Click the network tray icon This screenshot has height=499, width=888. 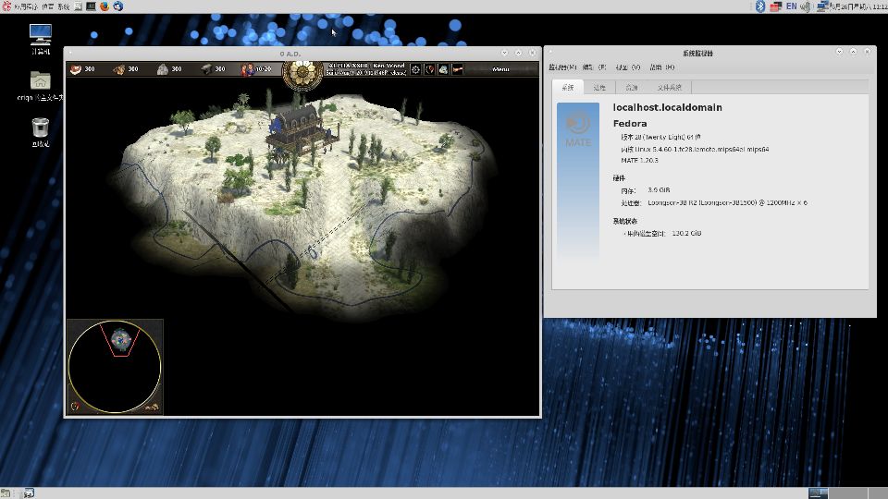pyautogui.click(x=822, y=6)
